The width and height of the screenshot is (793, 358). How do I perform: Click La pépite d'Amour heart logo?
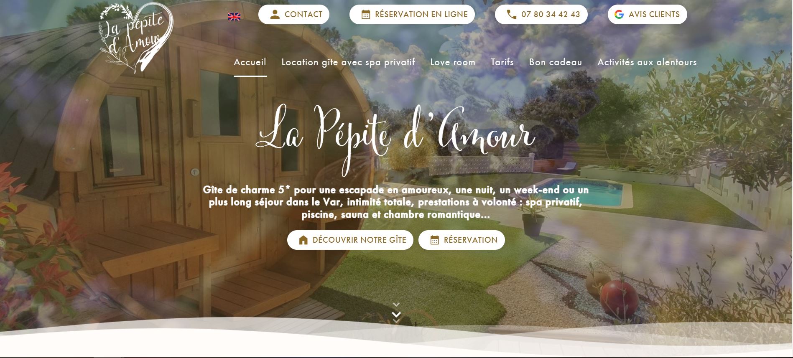[136, 38]
